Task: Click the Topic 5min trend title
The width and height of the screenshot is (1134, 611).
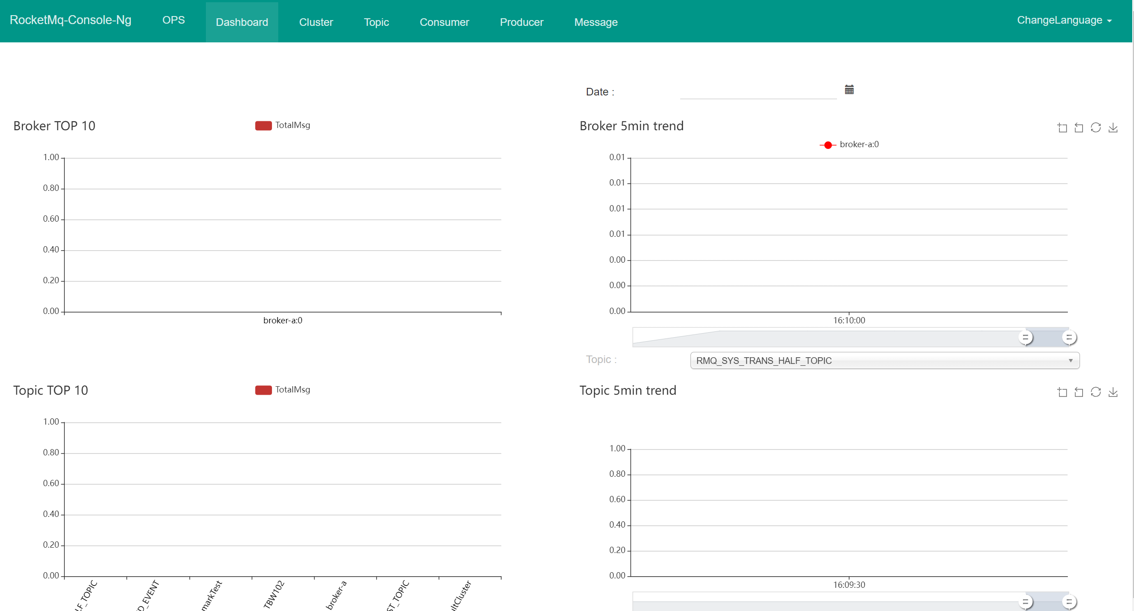Action: [628, 390]
